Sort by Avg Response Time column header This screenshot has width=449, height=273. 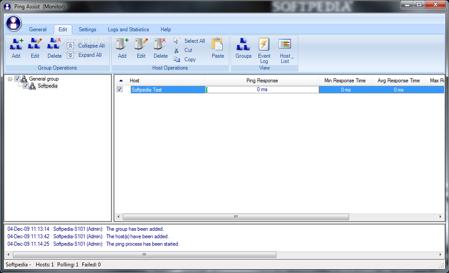[398, 81]
